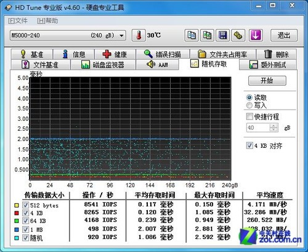Viewport: 308px width, 252px height.
Task: Copy screenshot to clipboard icon
Action: point(207,35)
